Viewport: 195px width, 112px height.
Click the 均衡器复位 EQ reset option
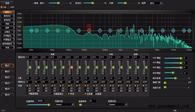click(x=52, y=94)
